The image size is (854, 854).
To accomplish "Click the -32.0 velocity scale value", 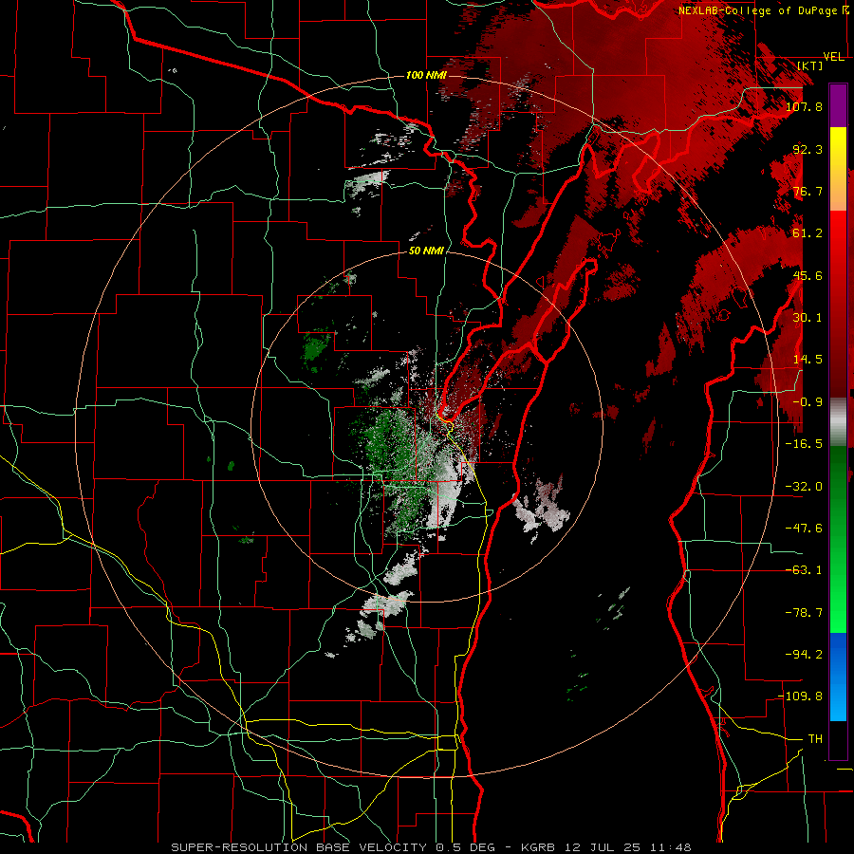I will click(x=804, y=487).
